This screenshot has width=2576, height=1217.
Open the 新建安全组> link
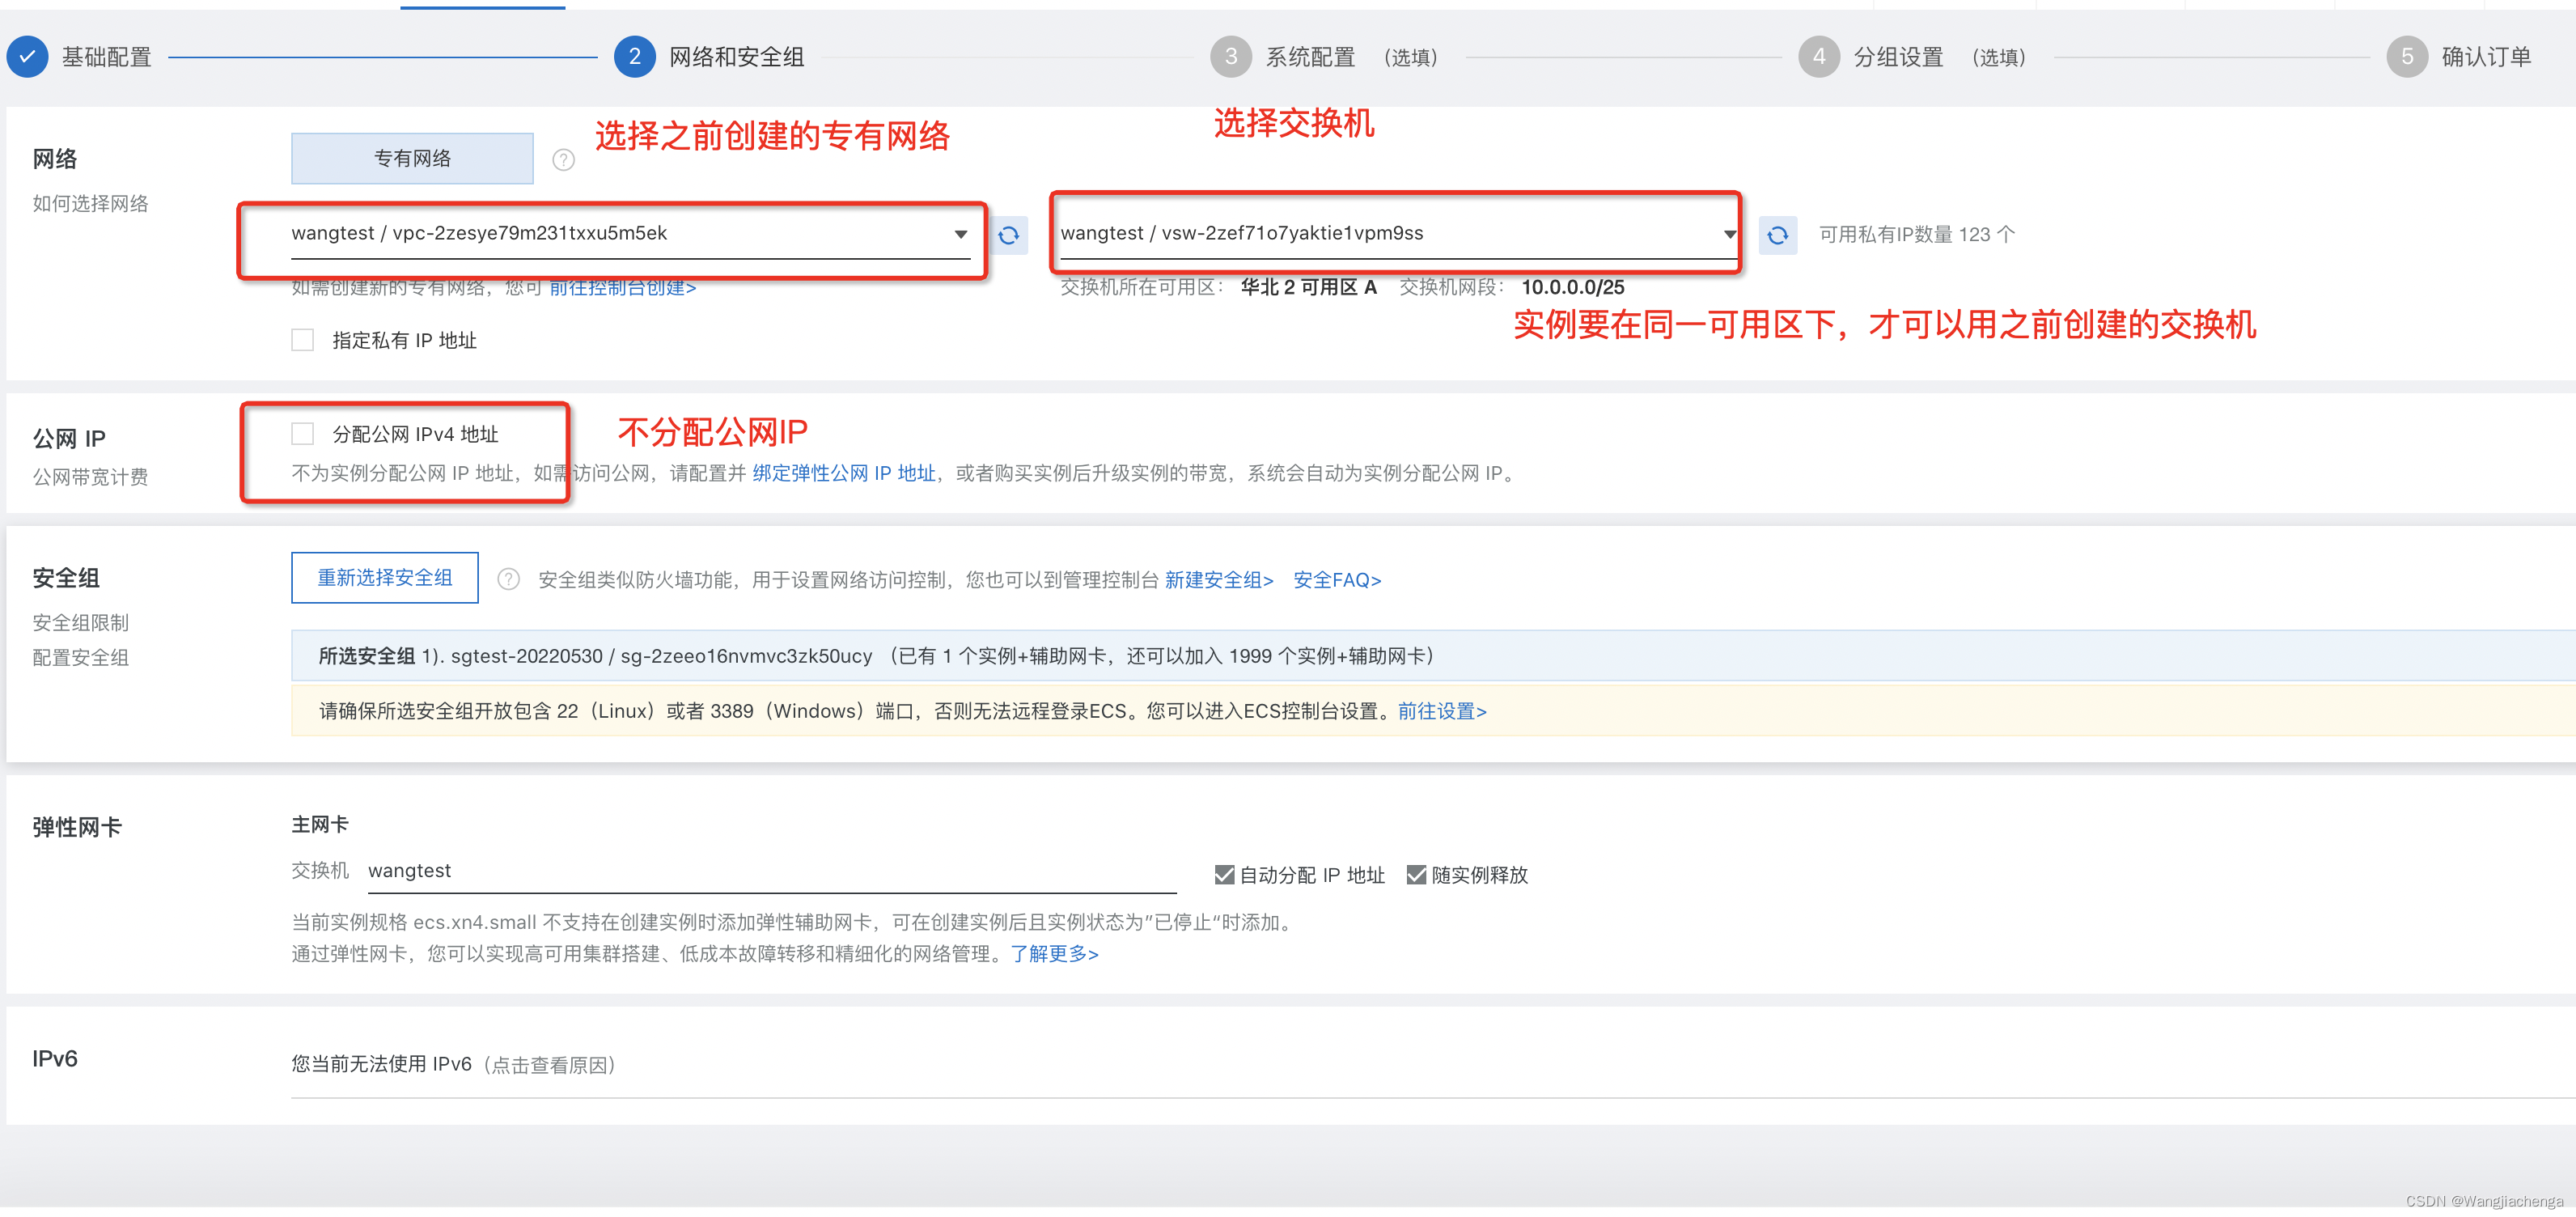1219,580
